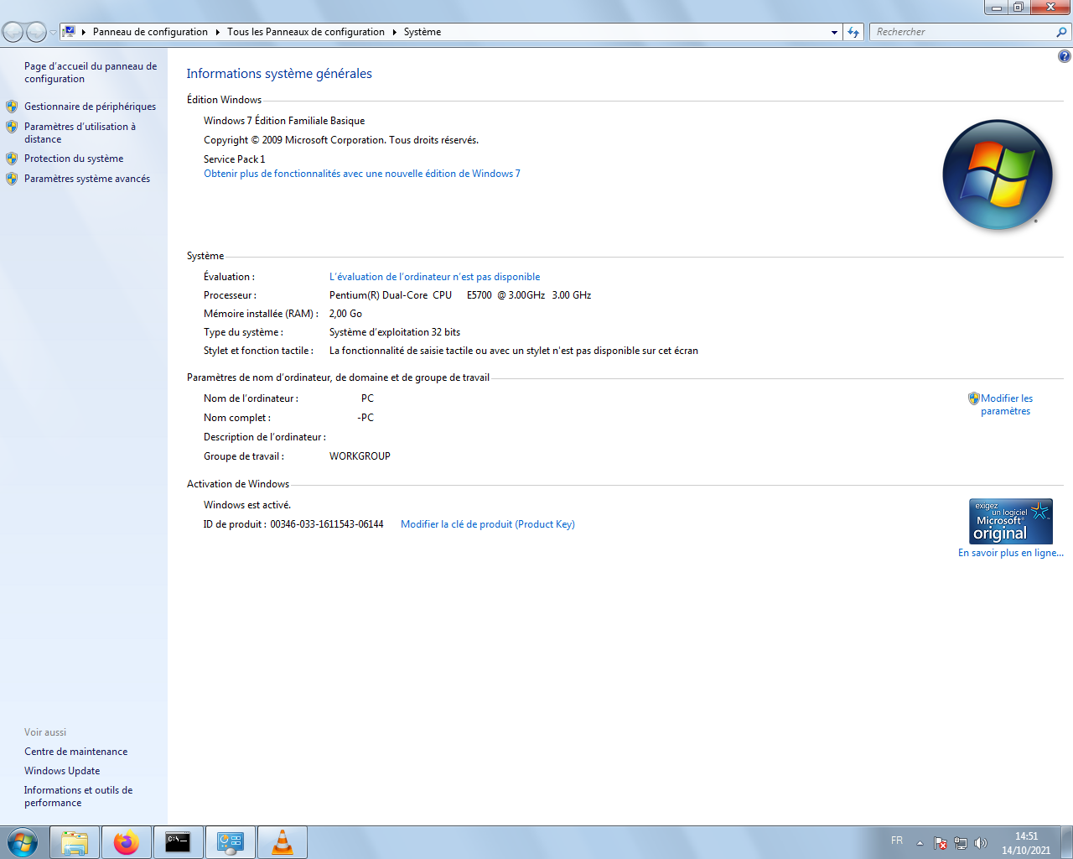Viewport: 1073px width, 859px height.
Task: Open the Windows Start menu orb
Action: tap(23, 842)
